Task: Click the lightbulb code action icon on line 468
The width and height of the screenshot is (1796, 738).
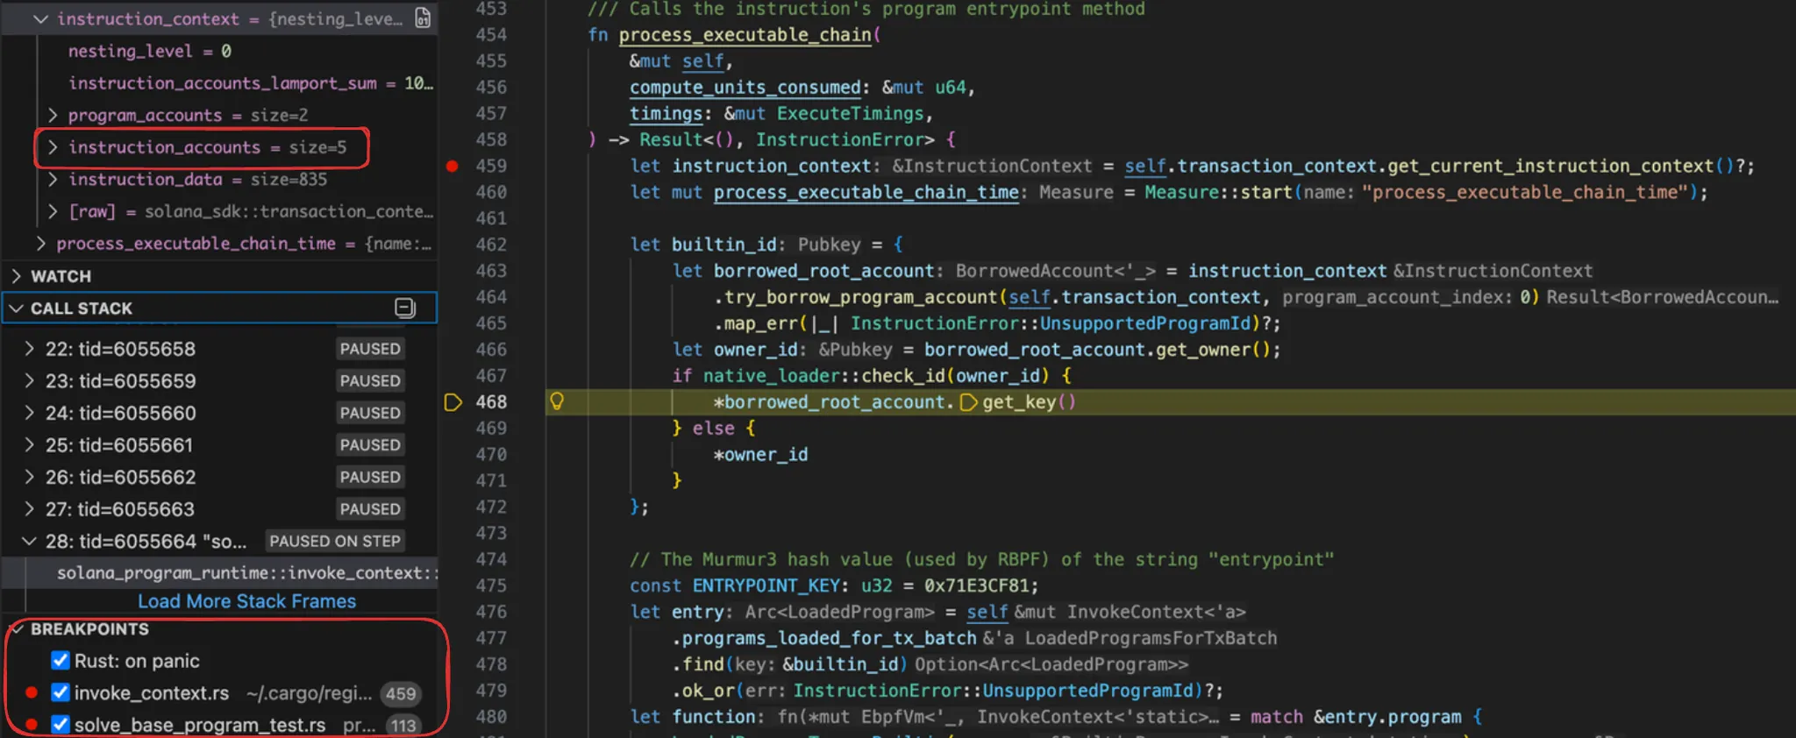Action: click(x=557, y=401)
